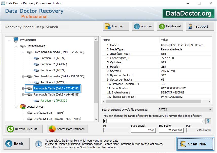Select the C:\ (222.98 GB - NTFS) drive

tap(49, 113)
